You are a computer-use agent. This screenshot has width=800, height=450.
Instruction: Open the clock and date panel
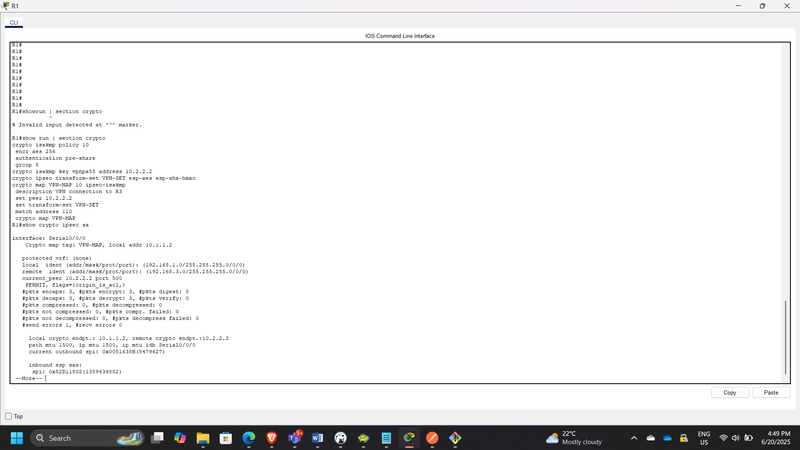tap(775, 438)
